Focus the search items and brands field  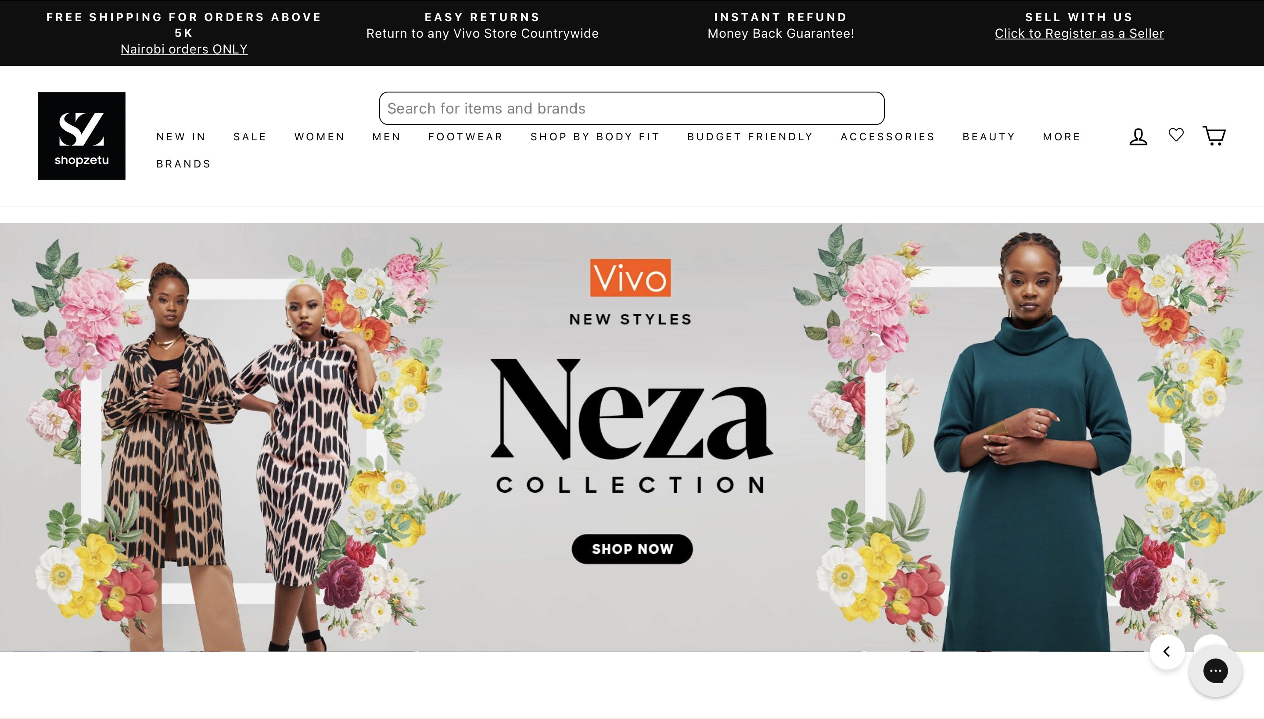coord(632,108)
